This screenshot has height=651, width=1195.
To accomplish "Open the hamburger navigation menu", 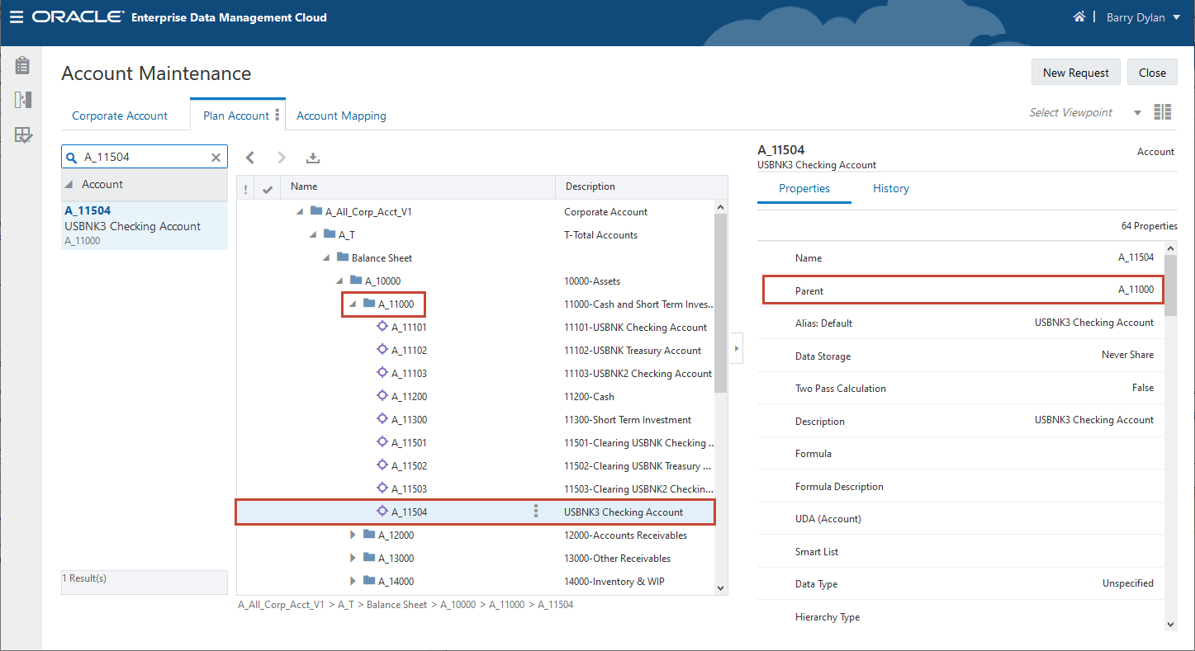I will click(17, 17).
